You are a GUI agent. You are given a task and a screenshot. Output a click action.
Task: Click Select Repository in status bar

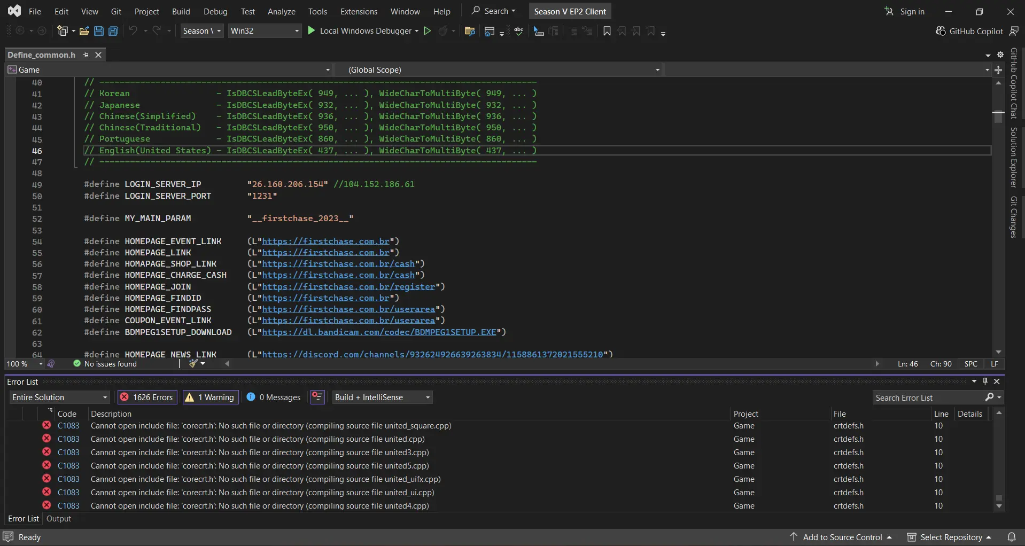(950, 537)
